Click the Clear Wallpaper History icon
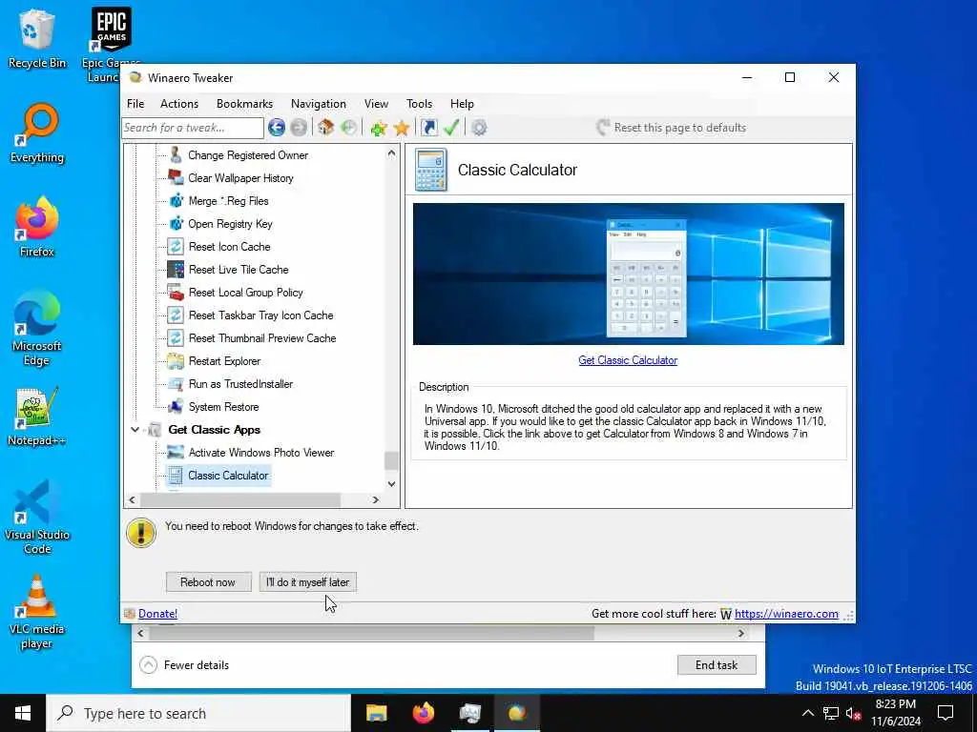Viewport: 977px width, 732px height. pos(176,178)
